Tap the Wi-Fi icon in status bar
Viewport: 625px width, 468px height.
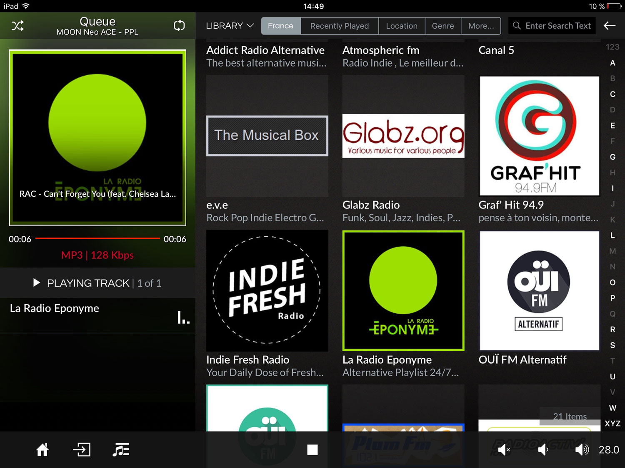click(x=26, y=6)
